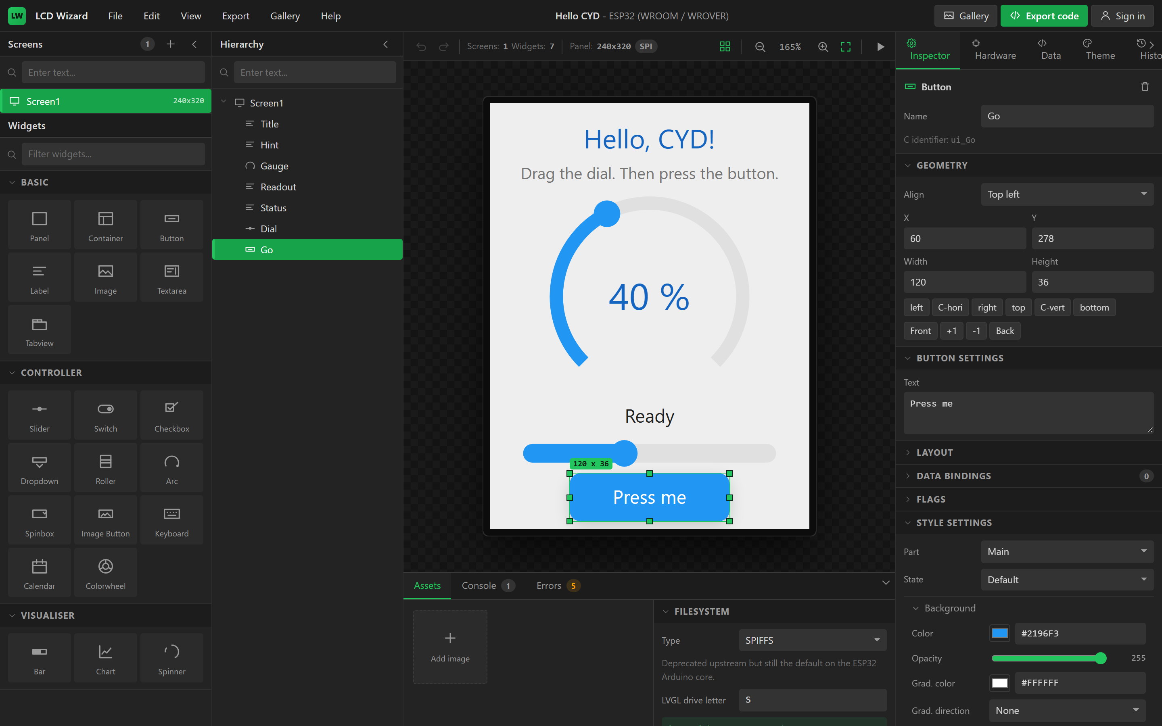Click the C-hori alignment button

(950, 307)
